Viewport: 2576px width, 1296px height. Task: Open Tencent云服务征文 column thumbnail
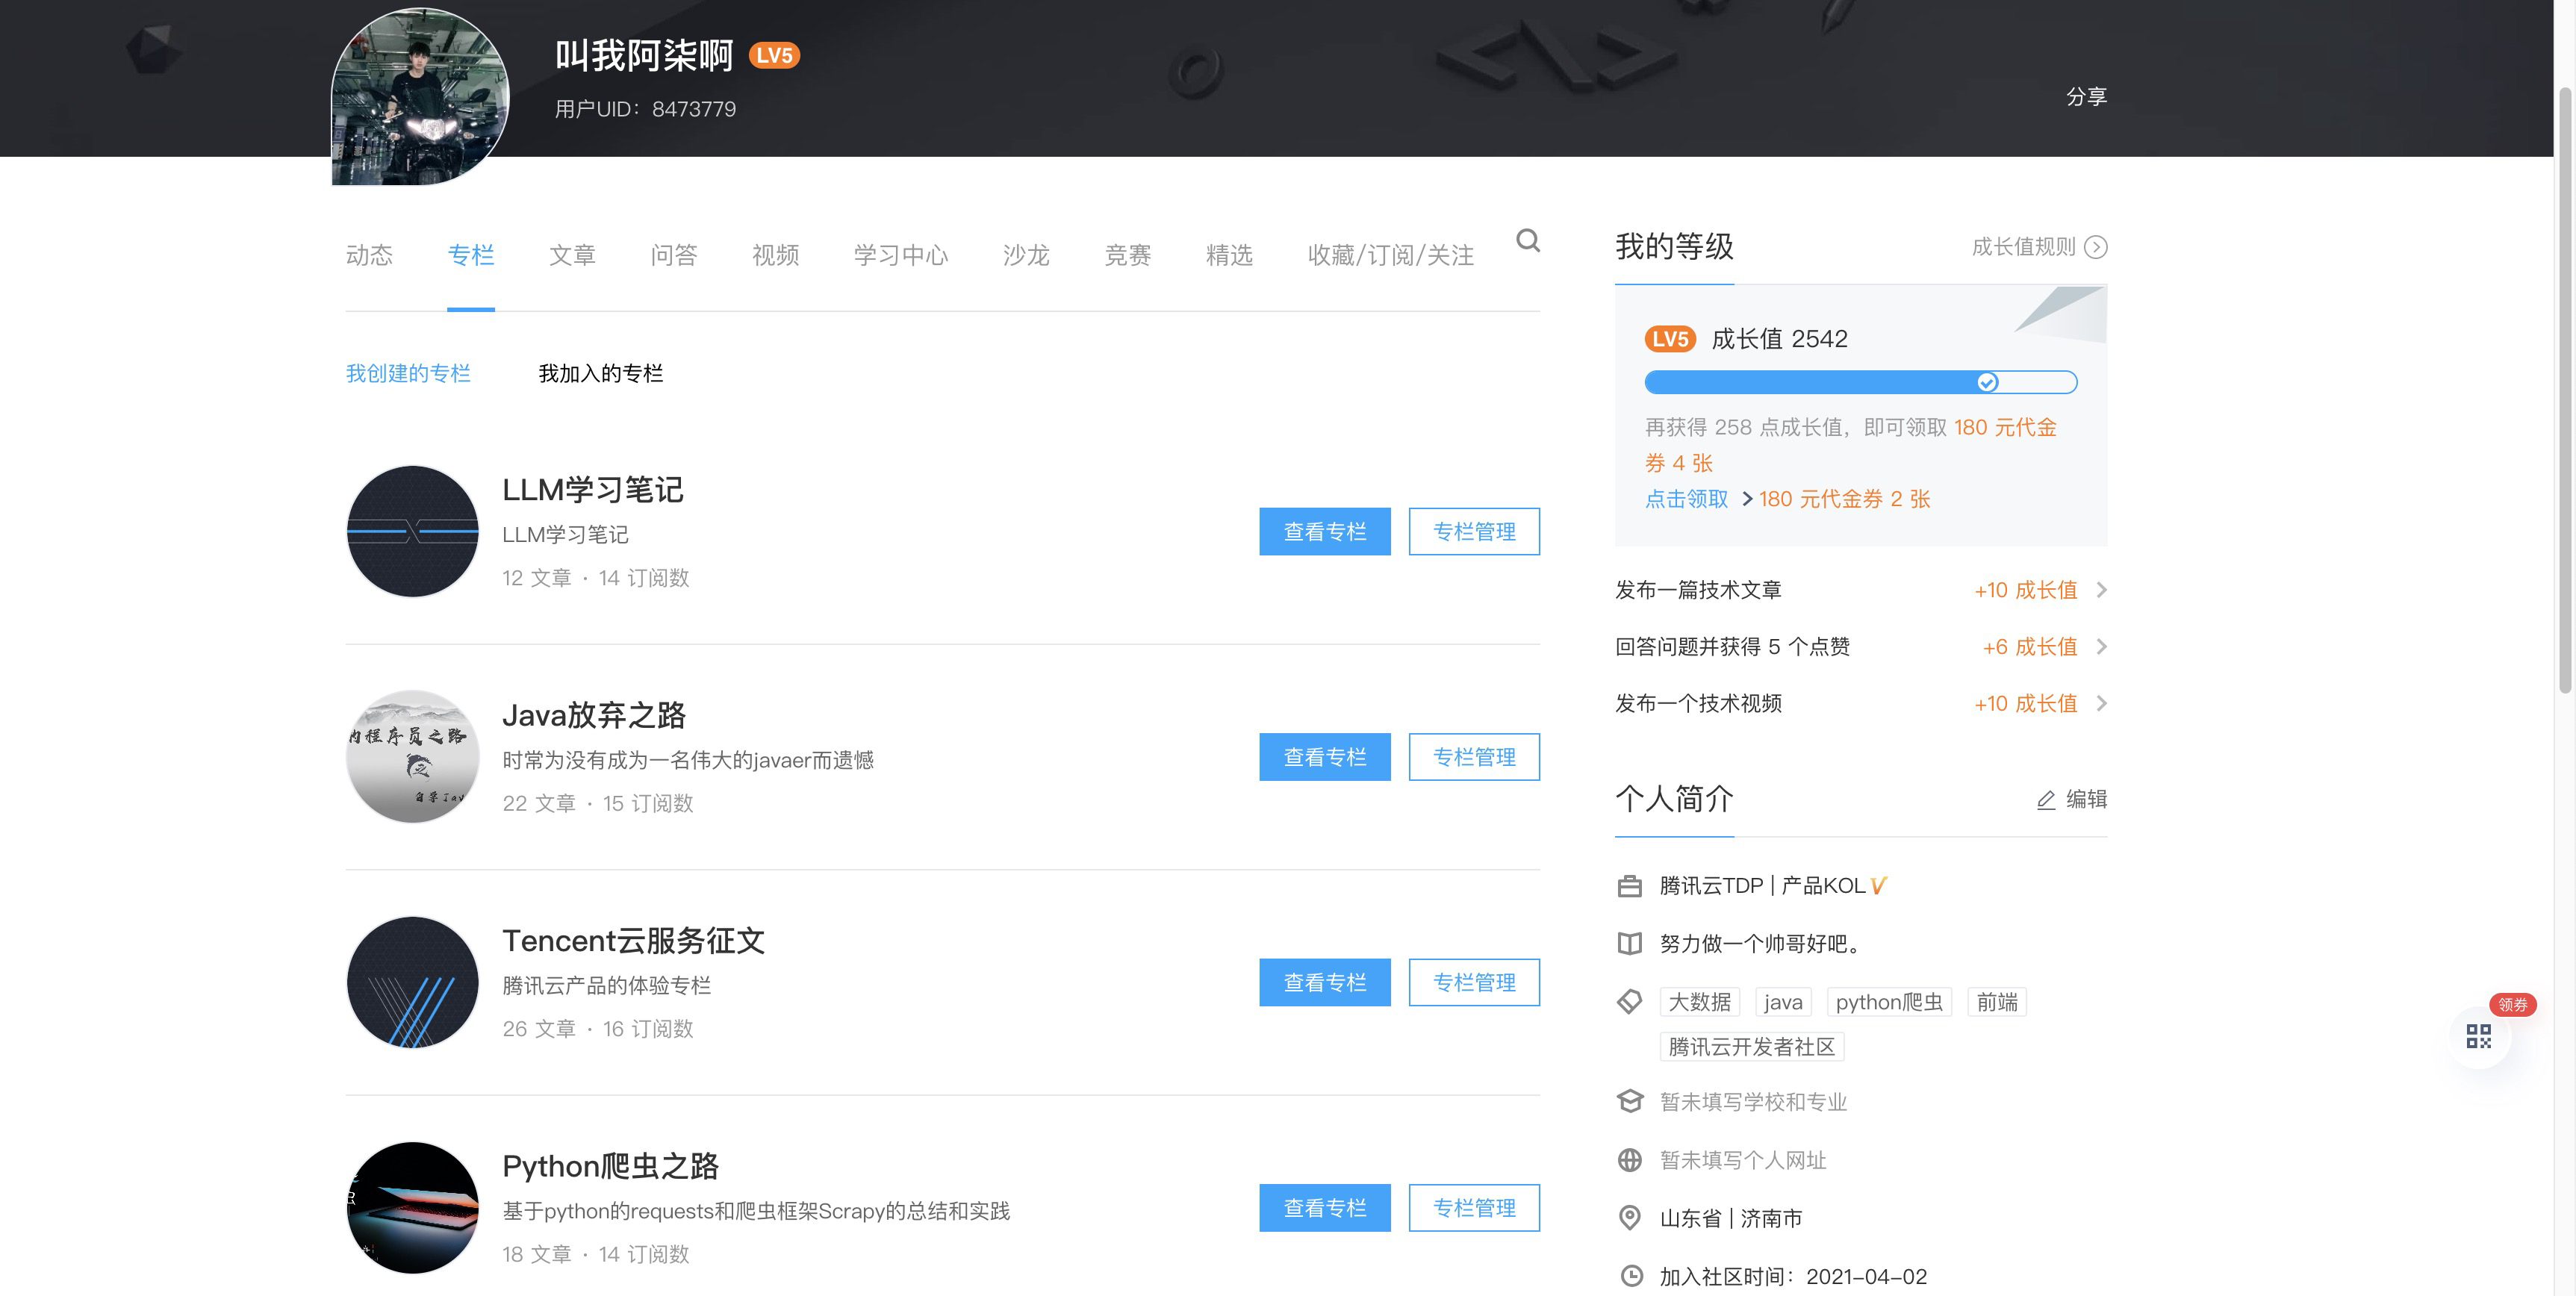click(412, 982)
